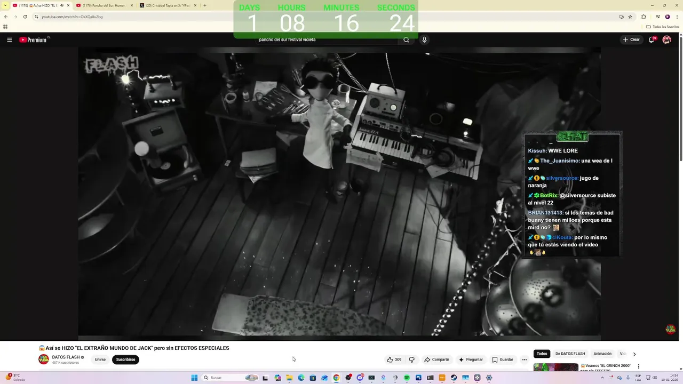683x384 pixels.
Task: Install app icon in address bar
Action: tap(621, 17)
